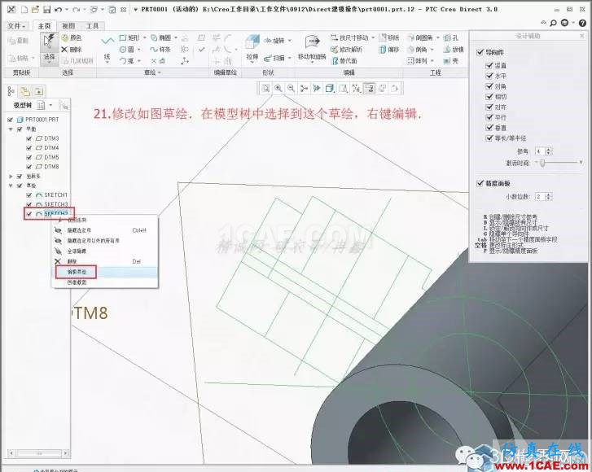Click the zoom out magnifier in view toolbar
Image resolution: width=592 pixels, height=472 pixels.
point(291,88)
